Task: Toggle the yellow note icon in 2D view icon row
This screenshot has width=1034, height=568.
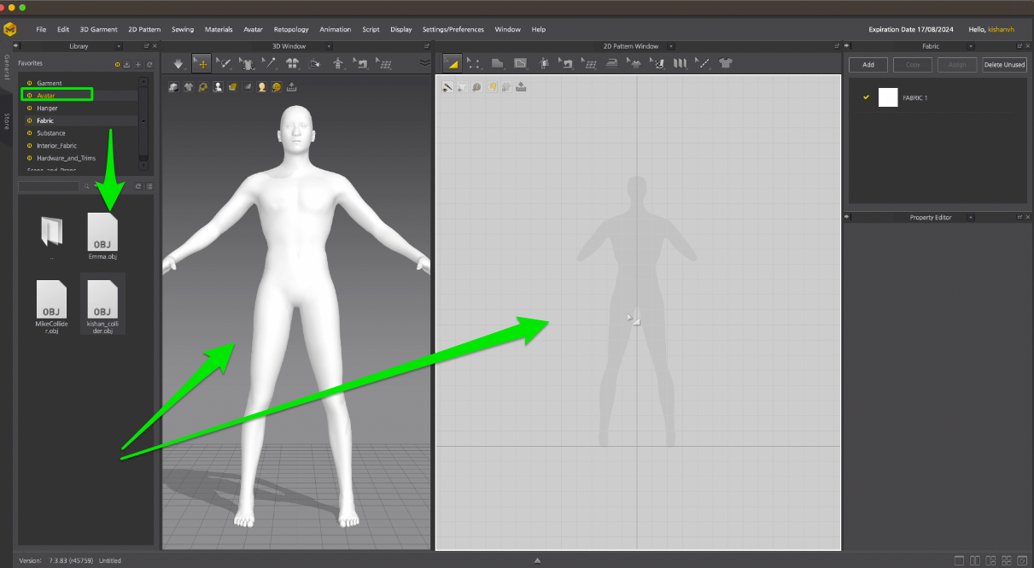Action: pyautogui.click(x=492, y=86)
